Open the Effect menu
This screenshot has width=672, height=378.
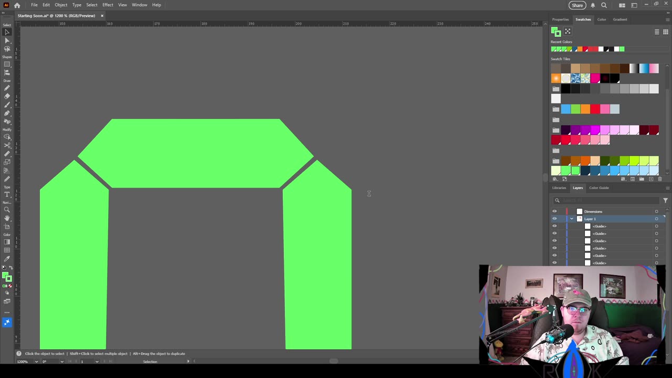[x=108, y=5]
